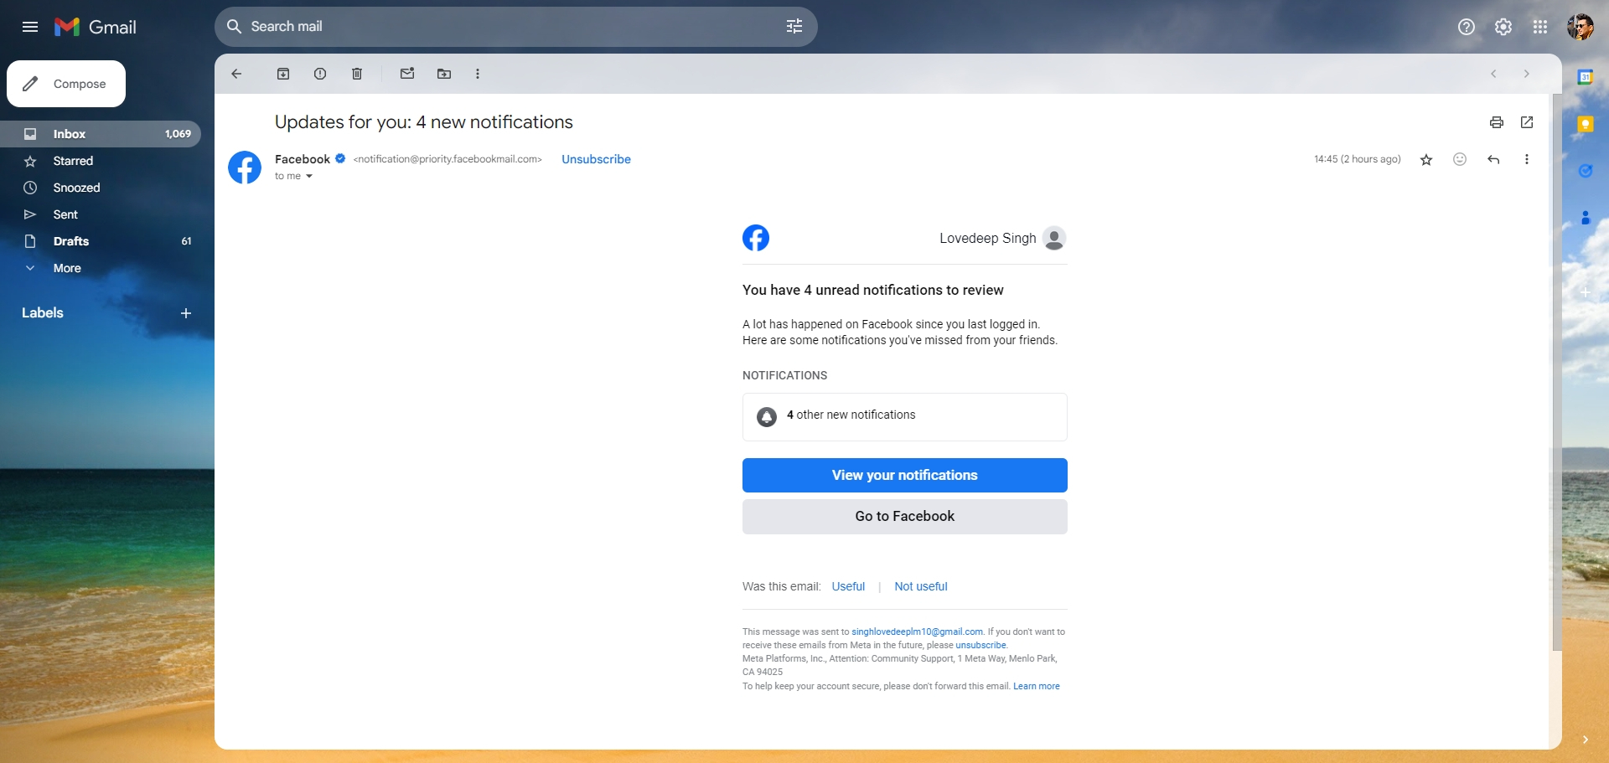Click the email vertical scrollbar
Viewport: 1609px width, 763px height.
(1557, 373)
